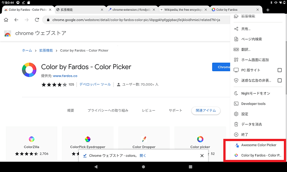Click the exit circle-x icon
The image size is (287, 172).
click(236, 134)
